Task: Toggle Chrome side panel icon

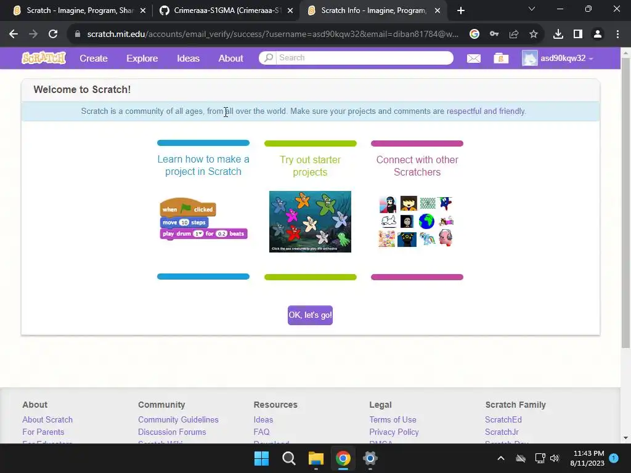Action: (x=578, y=34)
